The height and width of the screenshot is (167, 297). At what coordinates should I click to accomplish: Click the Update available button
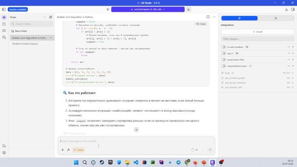coord(18,9)
